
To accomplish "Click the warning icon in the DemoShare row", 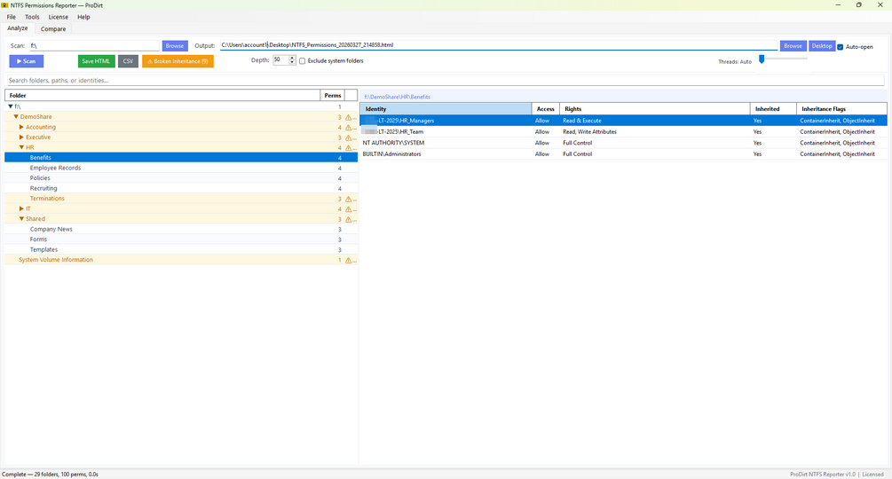I will 348,117.
